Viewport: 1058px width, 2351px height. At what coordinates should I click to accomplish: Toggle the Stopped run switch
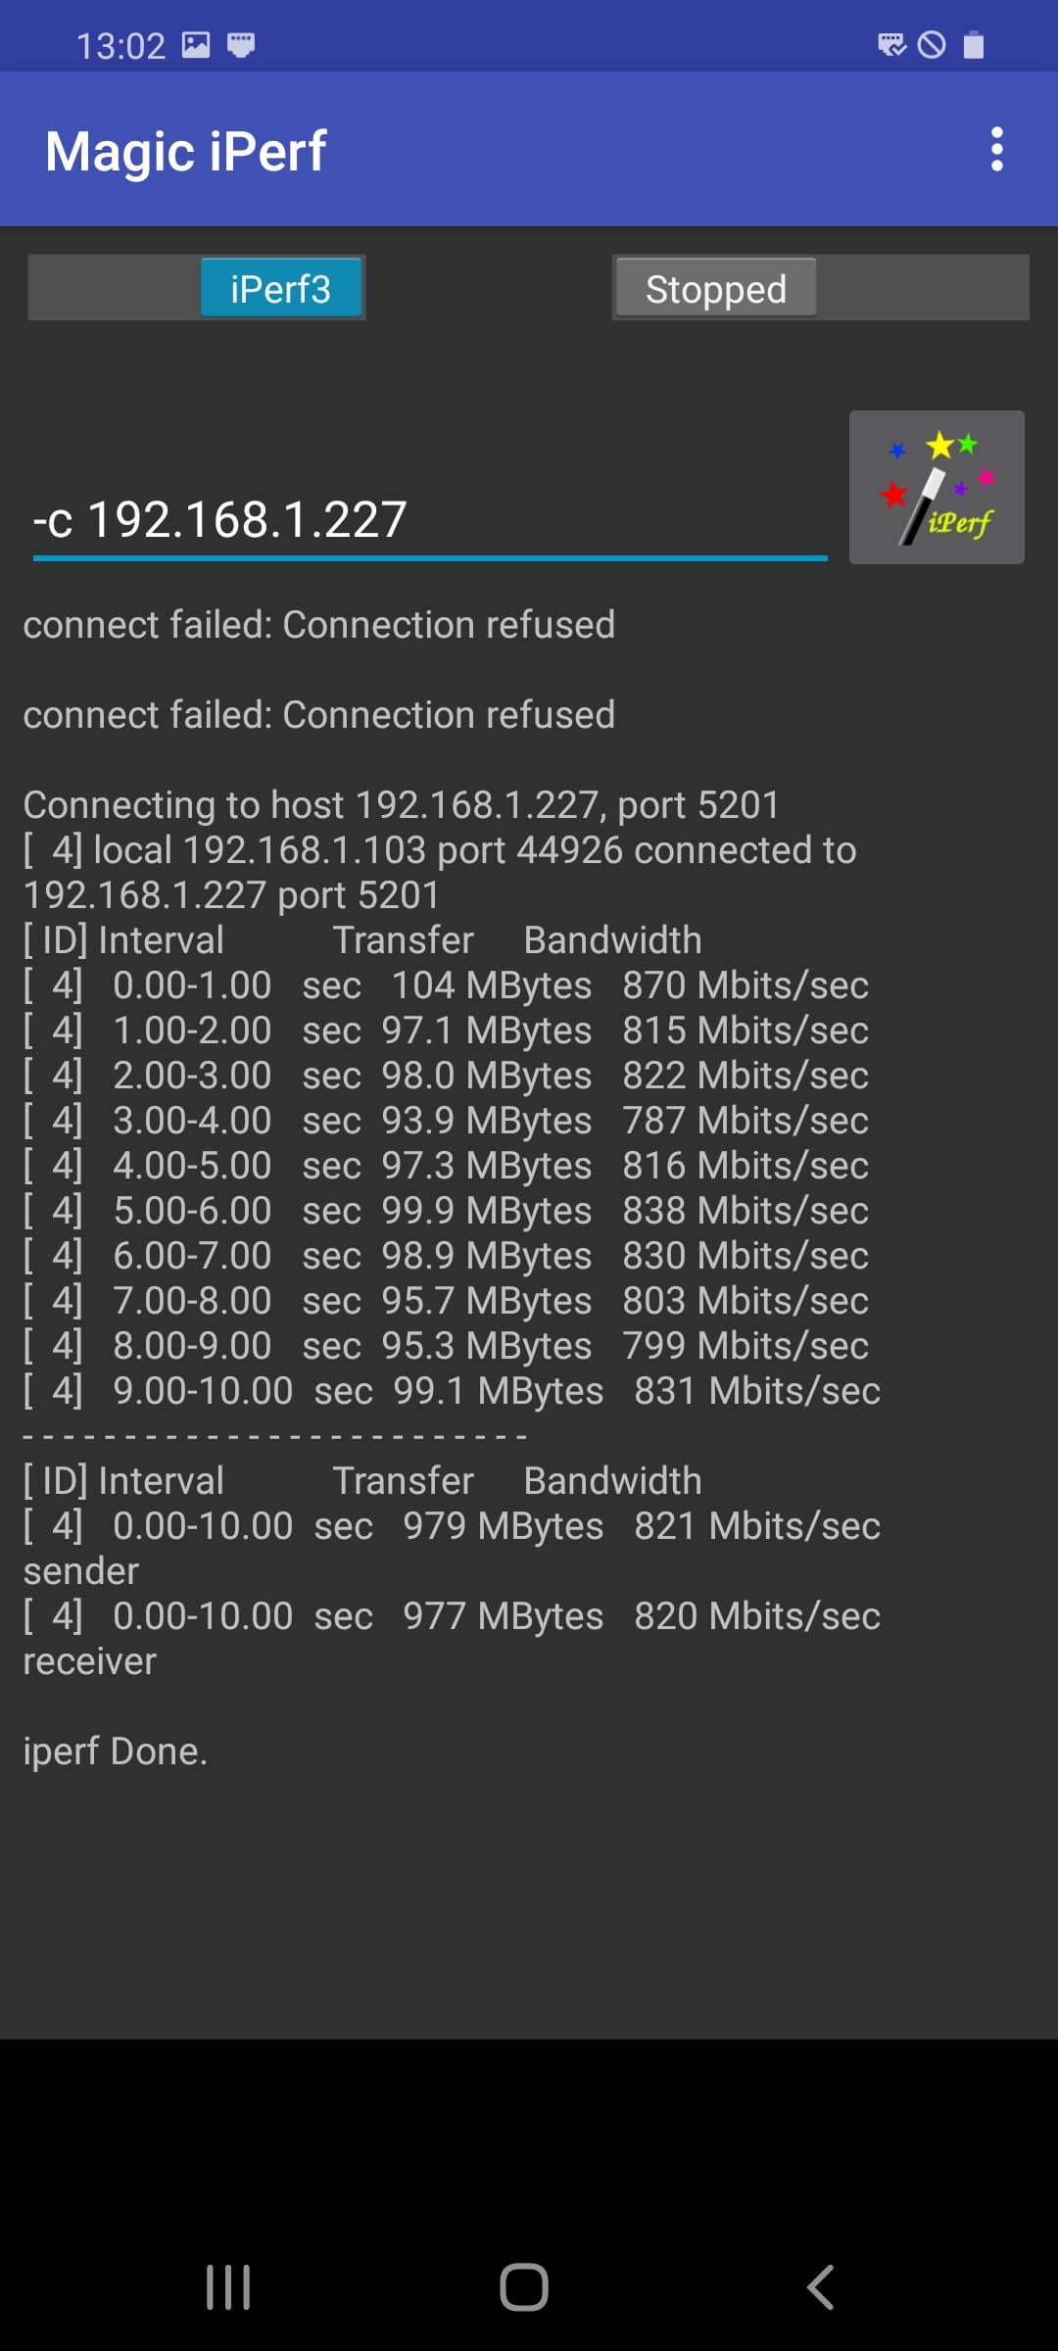point(820,288)
